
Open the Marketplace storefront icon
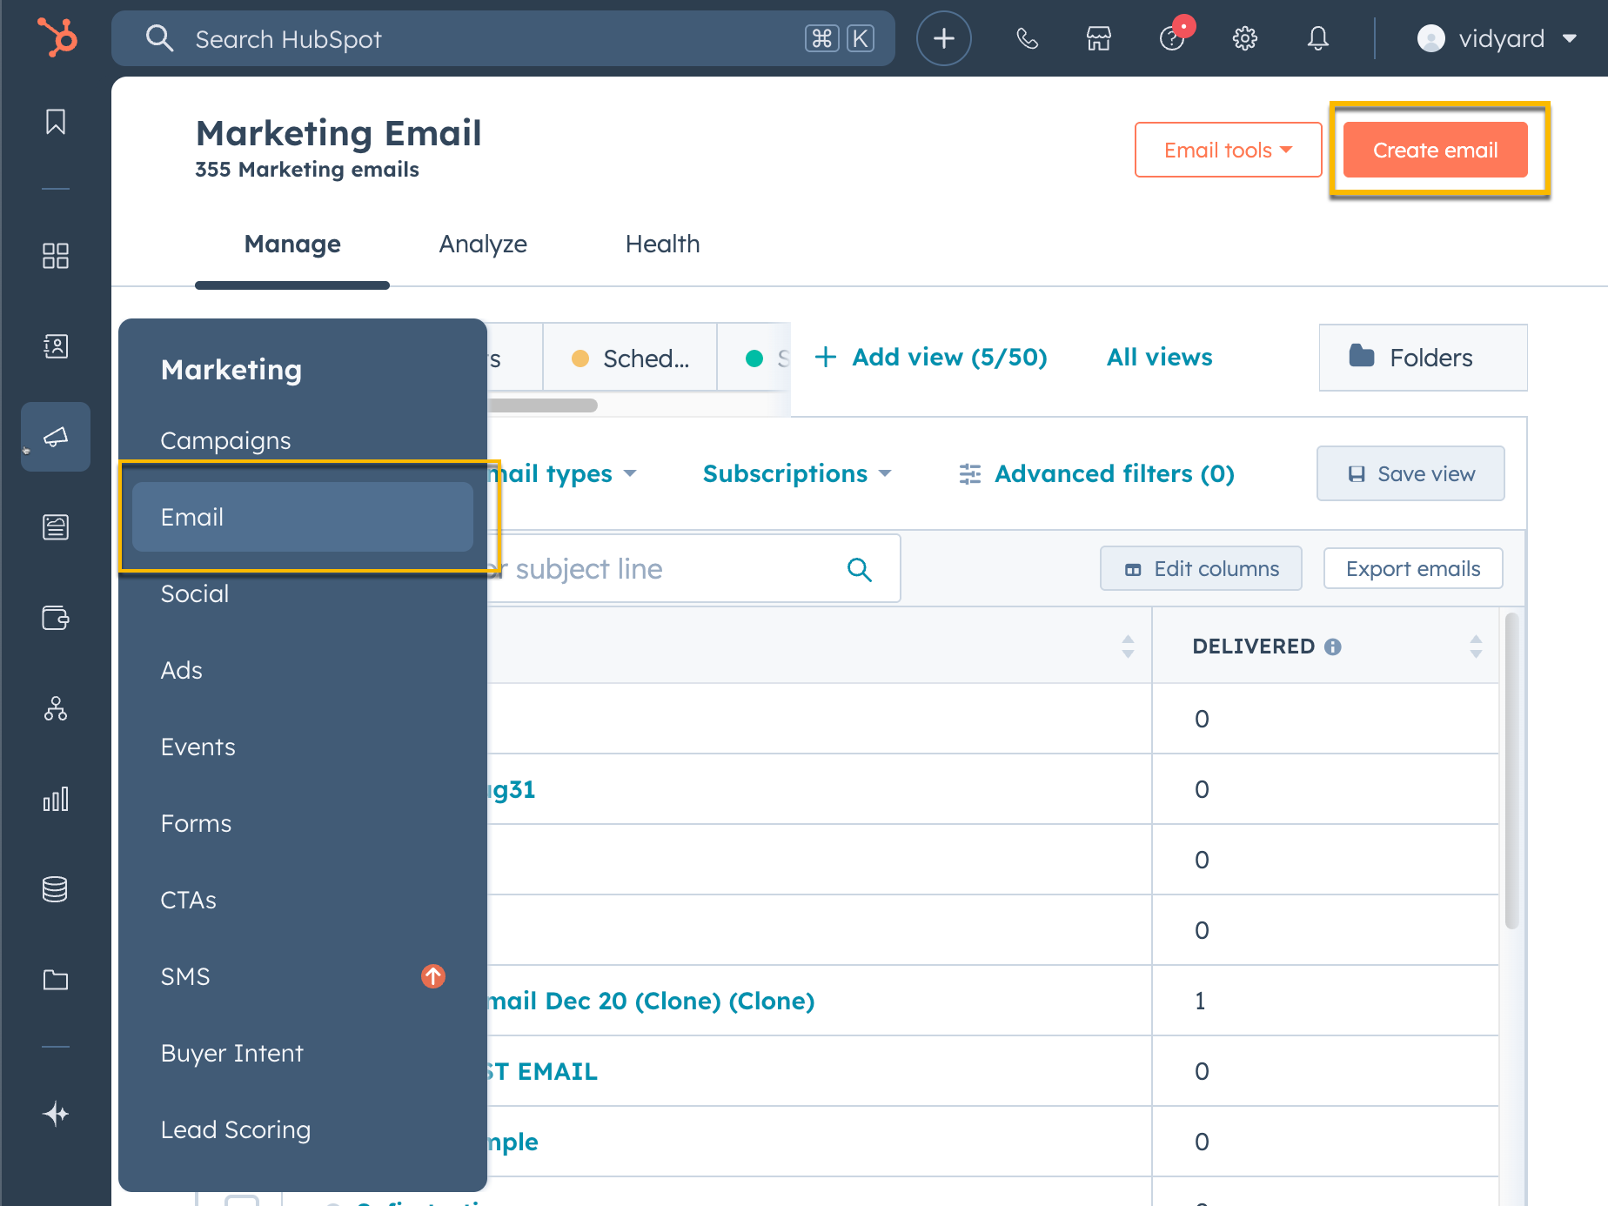(x=1099, y=38)
